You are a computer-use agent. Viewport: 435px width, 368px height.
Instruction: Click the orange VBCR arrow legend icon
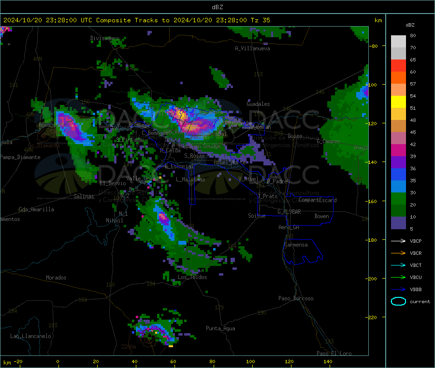click(x=398, y=253)
